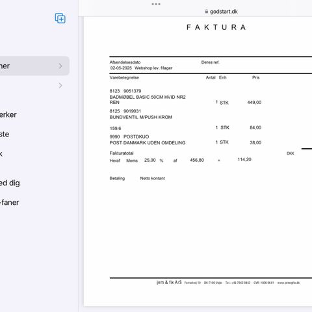Click the VAT amount 114,20
Screen dimensions: 312x312
click(x=244, y=160)
